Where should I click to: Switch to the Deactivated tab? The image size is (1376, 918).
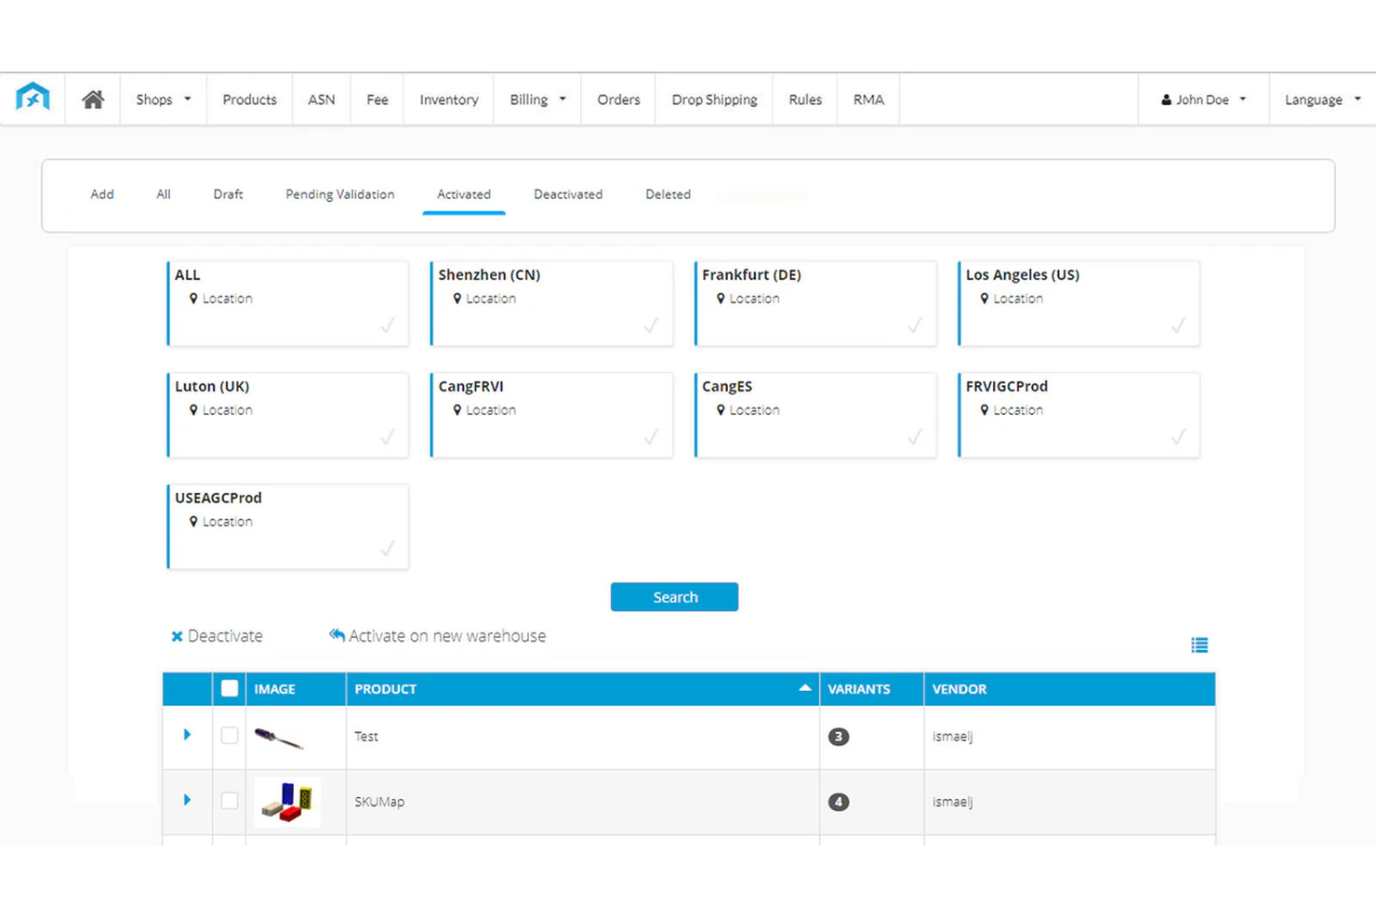click(567, 194)
